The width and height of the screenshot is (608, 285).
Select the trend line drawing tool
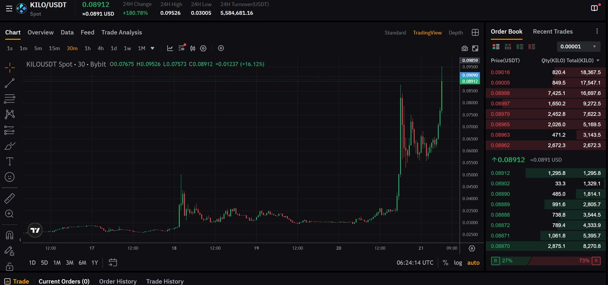pyautogui.click(x=10, y=83)
